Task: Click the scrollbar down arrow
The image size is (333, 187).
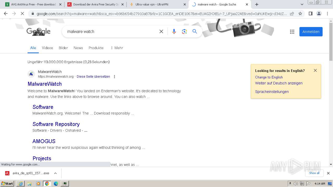Action: pyautogui.click(x=331, y=164)
